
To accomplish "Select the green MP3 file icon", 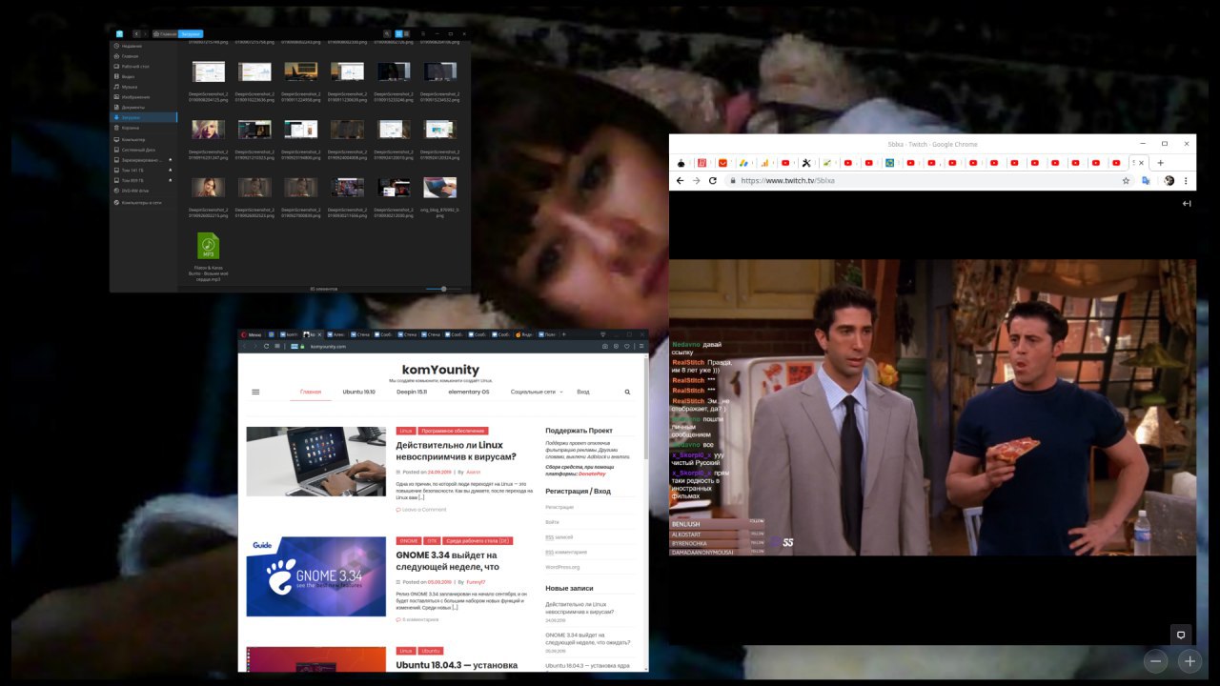I will 208,246.
